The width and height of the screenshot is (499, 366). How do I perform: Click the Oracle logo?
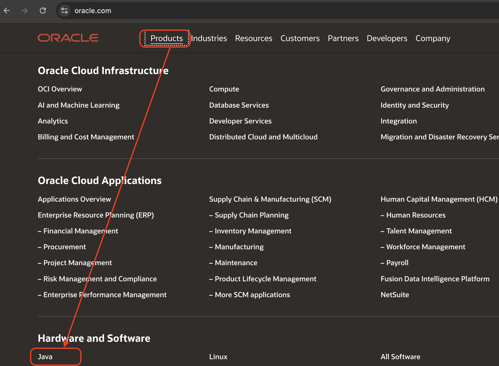click(68, 38)
